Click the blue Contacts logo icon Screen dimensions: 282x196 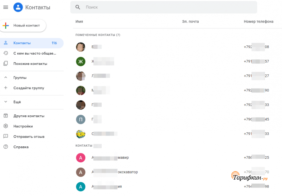[x=18, y=7]
